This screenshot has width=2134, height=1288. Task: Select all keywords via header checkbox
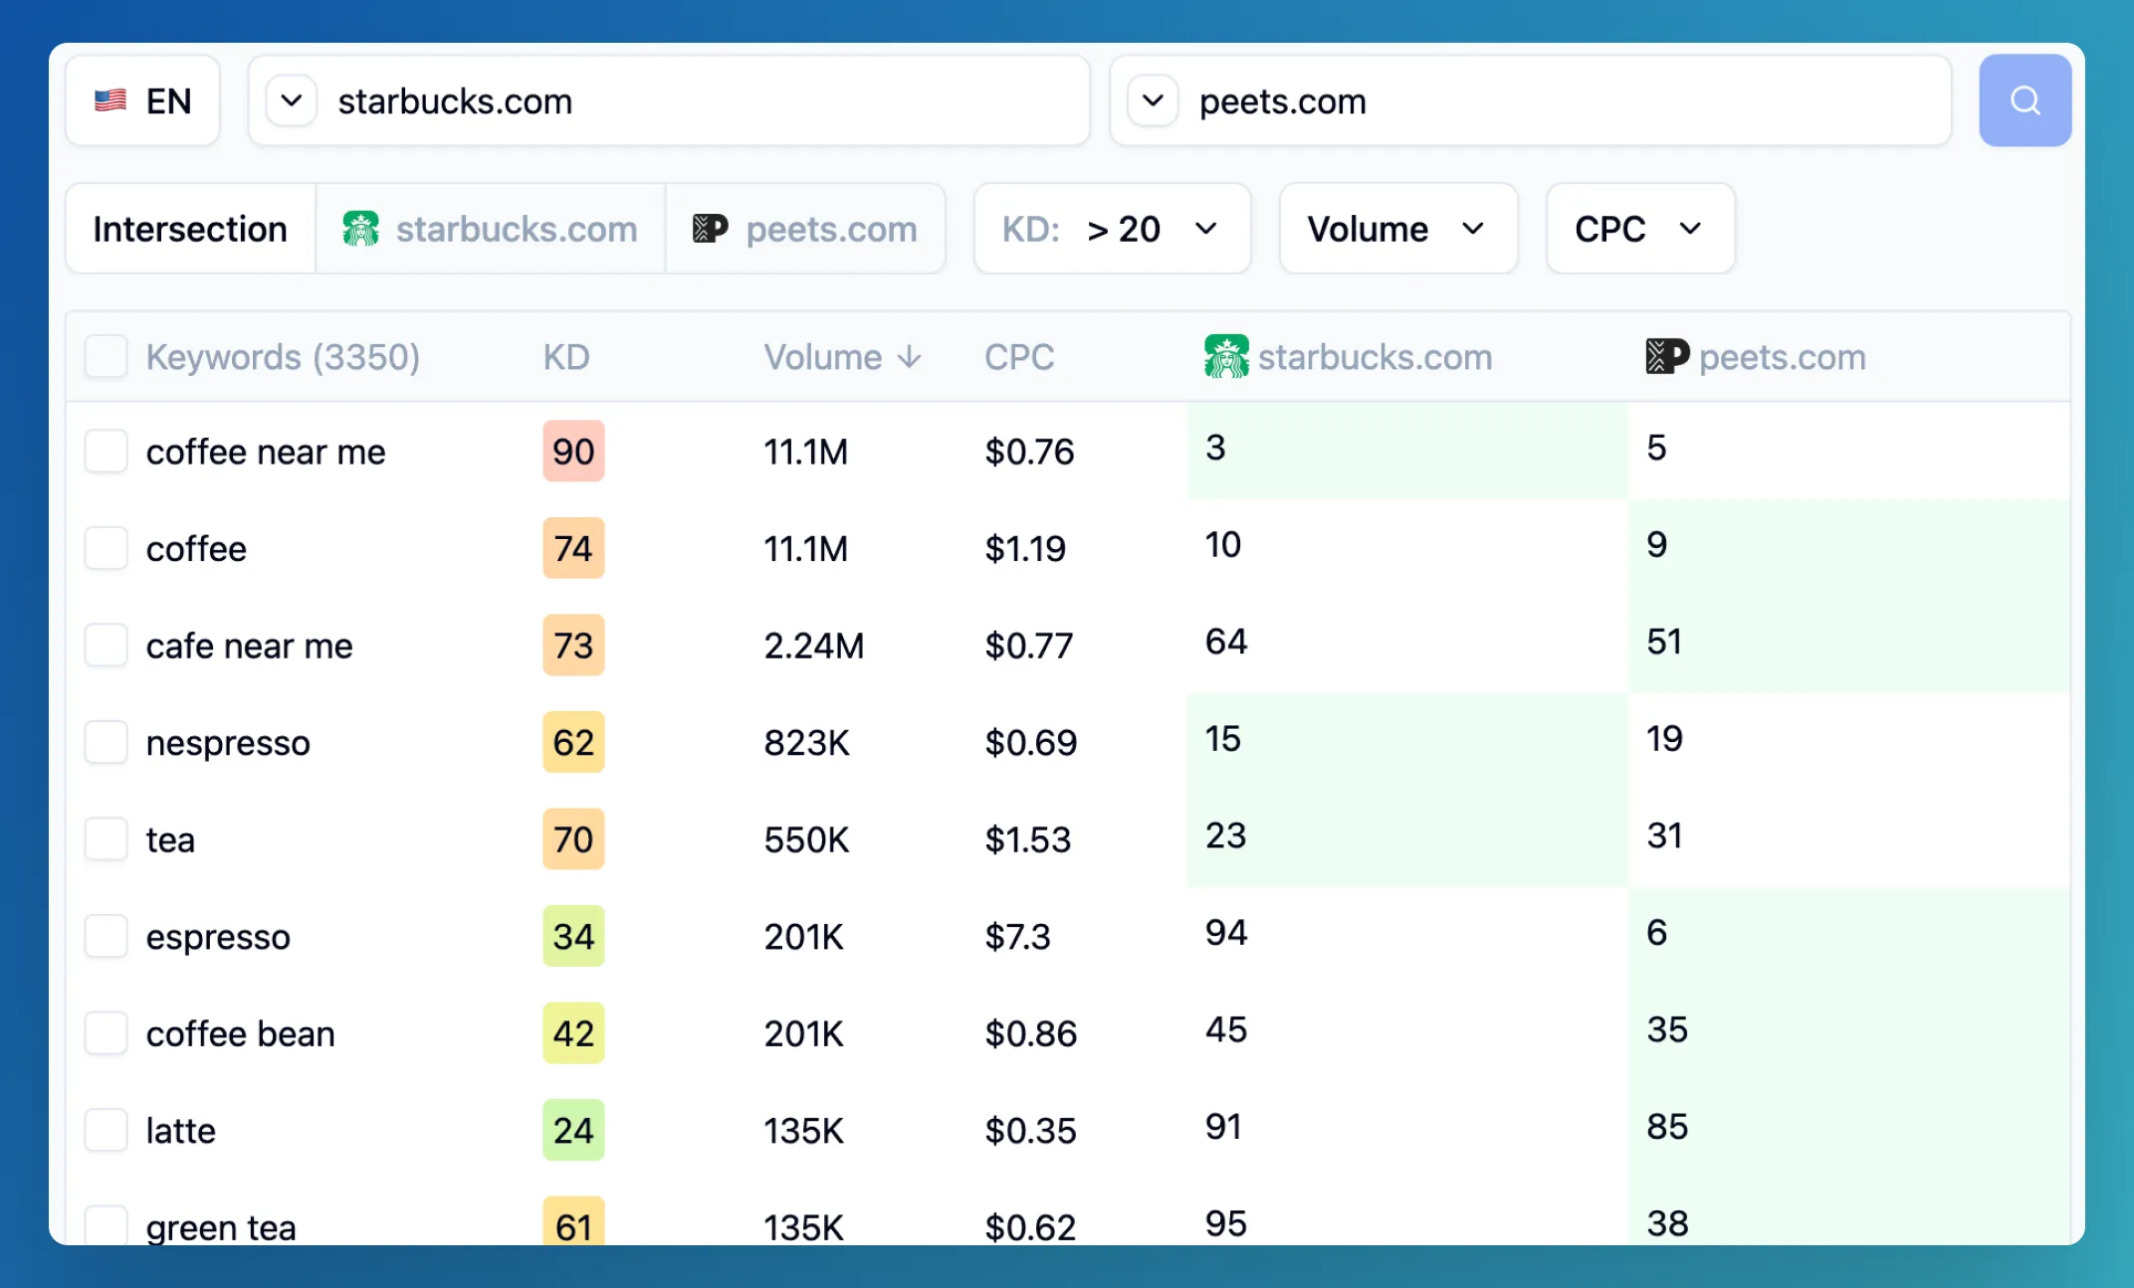coord(106,356)
